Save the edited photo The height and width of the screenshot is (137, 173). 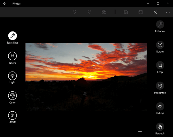click(x=140, y=12)
